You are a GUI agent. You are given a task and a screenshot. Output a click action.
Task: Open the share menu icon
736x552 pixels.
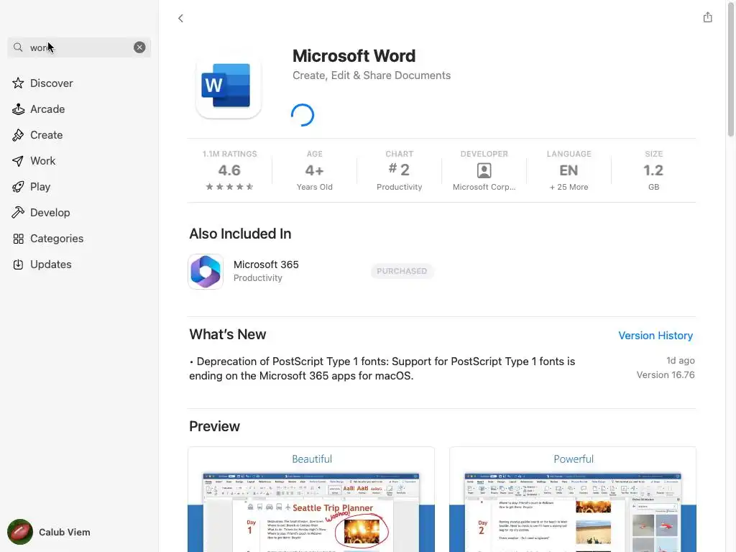click(x=707, y=17)
